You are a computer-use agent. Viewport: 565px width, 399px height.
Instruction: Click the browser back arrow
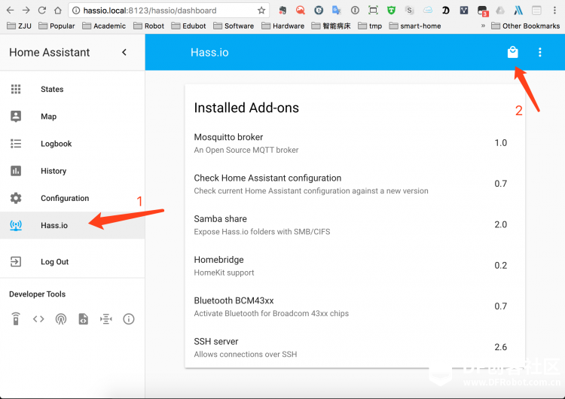coord(10,10)
